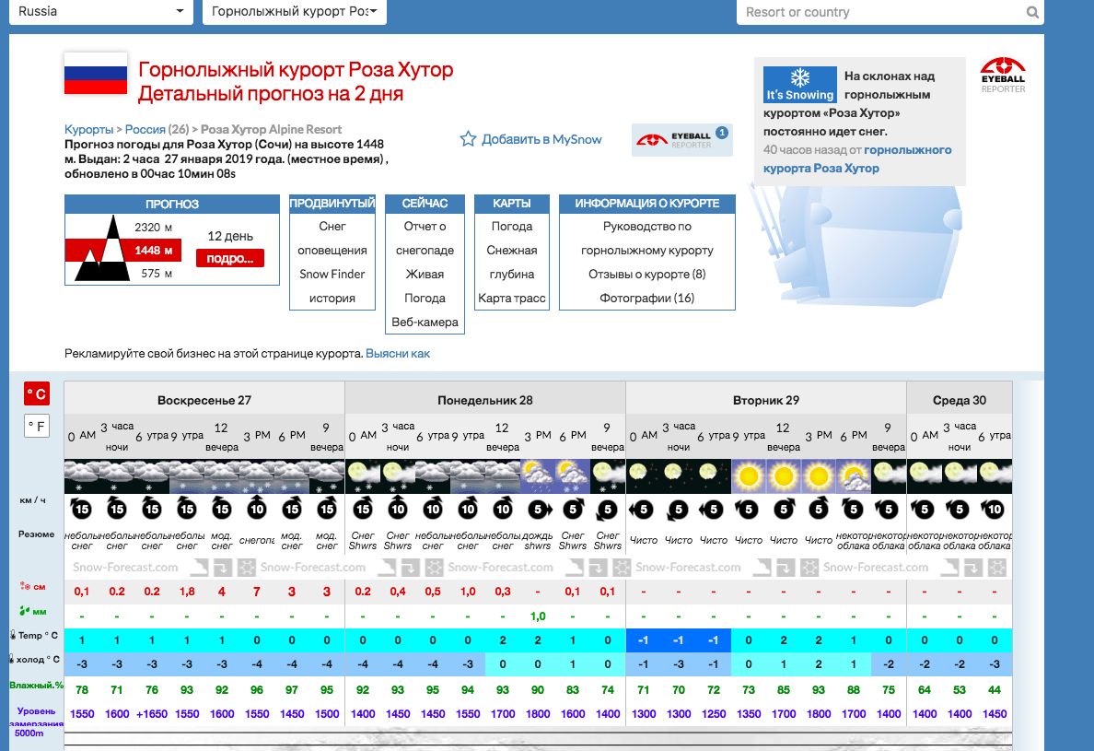Open Руководство по горнолыжному курорту link
This screenshot has width=1094, height=751.
(646, 238)
